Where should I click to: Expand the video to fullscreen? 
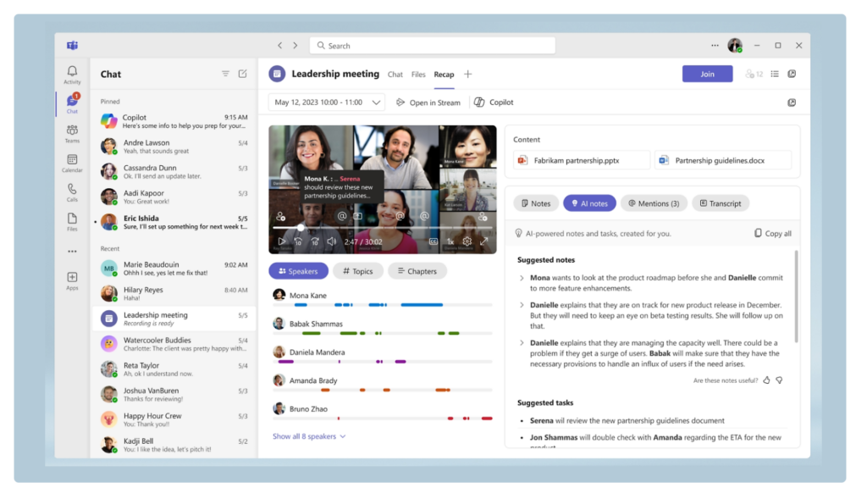click(x=484, y=241)
